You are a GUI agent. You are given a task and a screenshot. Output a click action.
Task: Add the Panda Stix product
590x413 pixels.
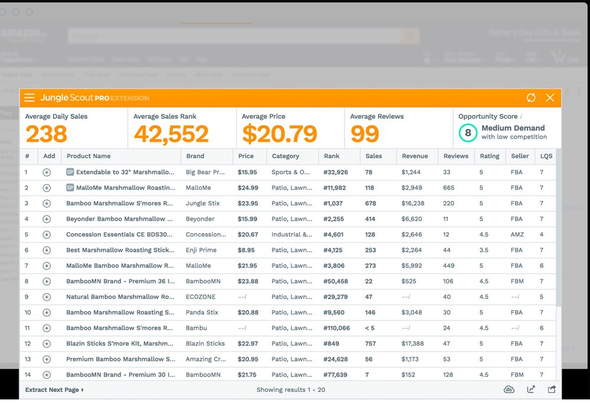pos(47,313)
